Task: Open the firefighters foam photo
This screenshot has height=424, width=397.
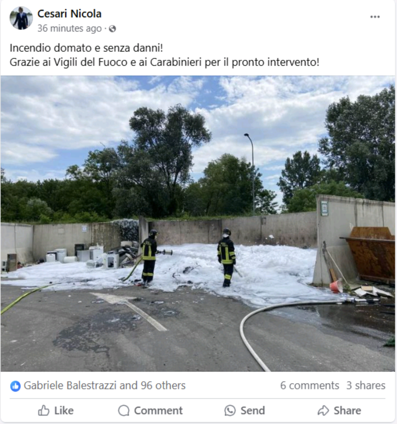Action: tap(198, 223)
